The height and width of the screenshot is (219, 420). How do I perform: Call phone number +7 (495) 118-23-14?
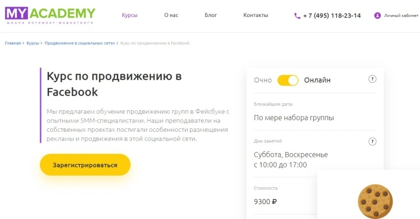[x=332, y=16]
